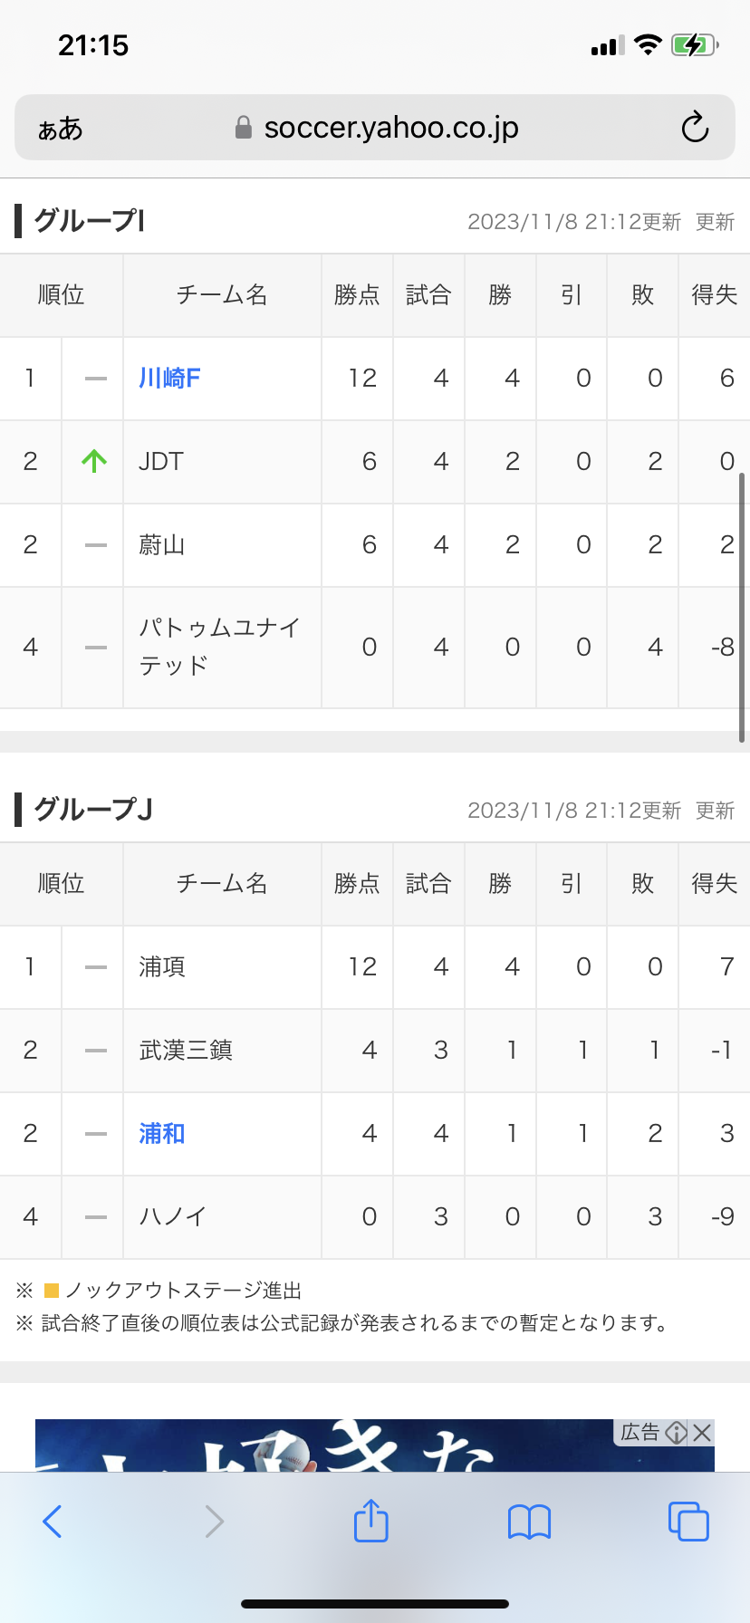Tap the 21:15 clock in status bar
This screenshot has height=1623, width=750.
click(x=93, y=45)
